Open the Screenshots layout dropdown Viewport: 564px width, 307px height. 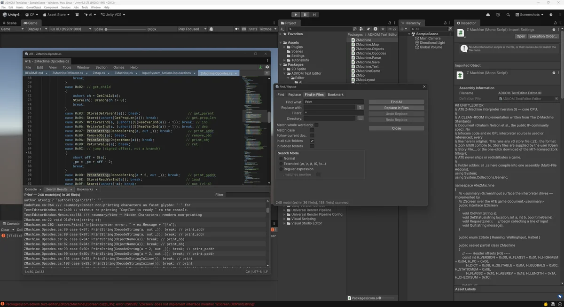529,15
